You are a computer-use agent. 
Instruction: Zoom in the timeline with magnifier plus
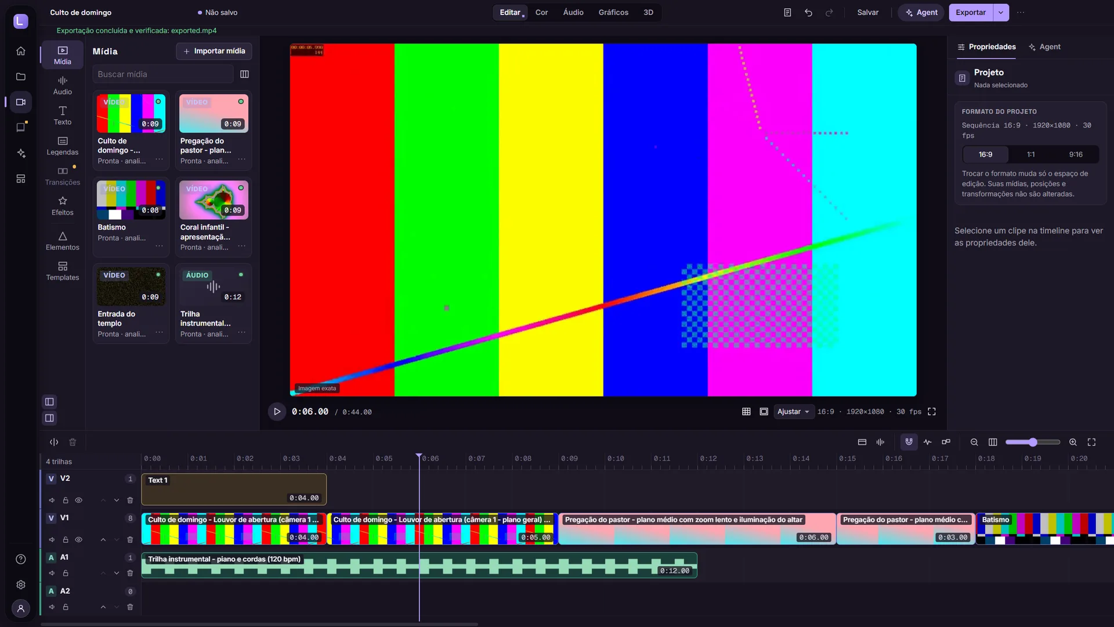[x=1073, y=442]
